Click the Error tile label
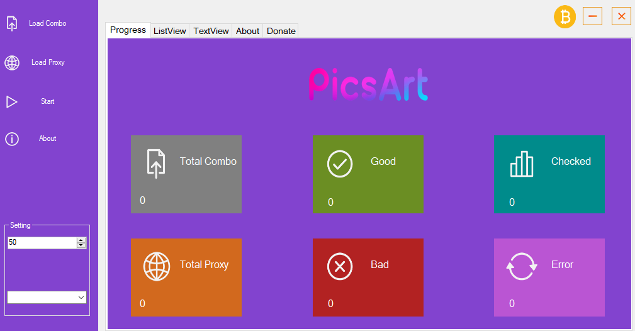Viewport: 635px width, 331px height. [562, 264]
